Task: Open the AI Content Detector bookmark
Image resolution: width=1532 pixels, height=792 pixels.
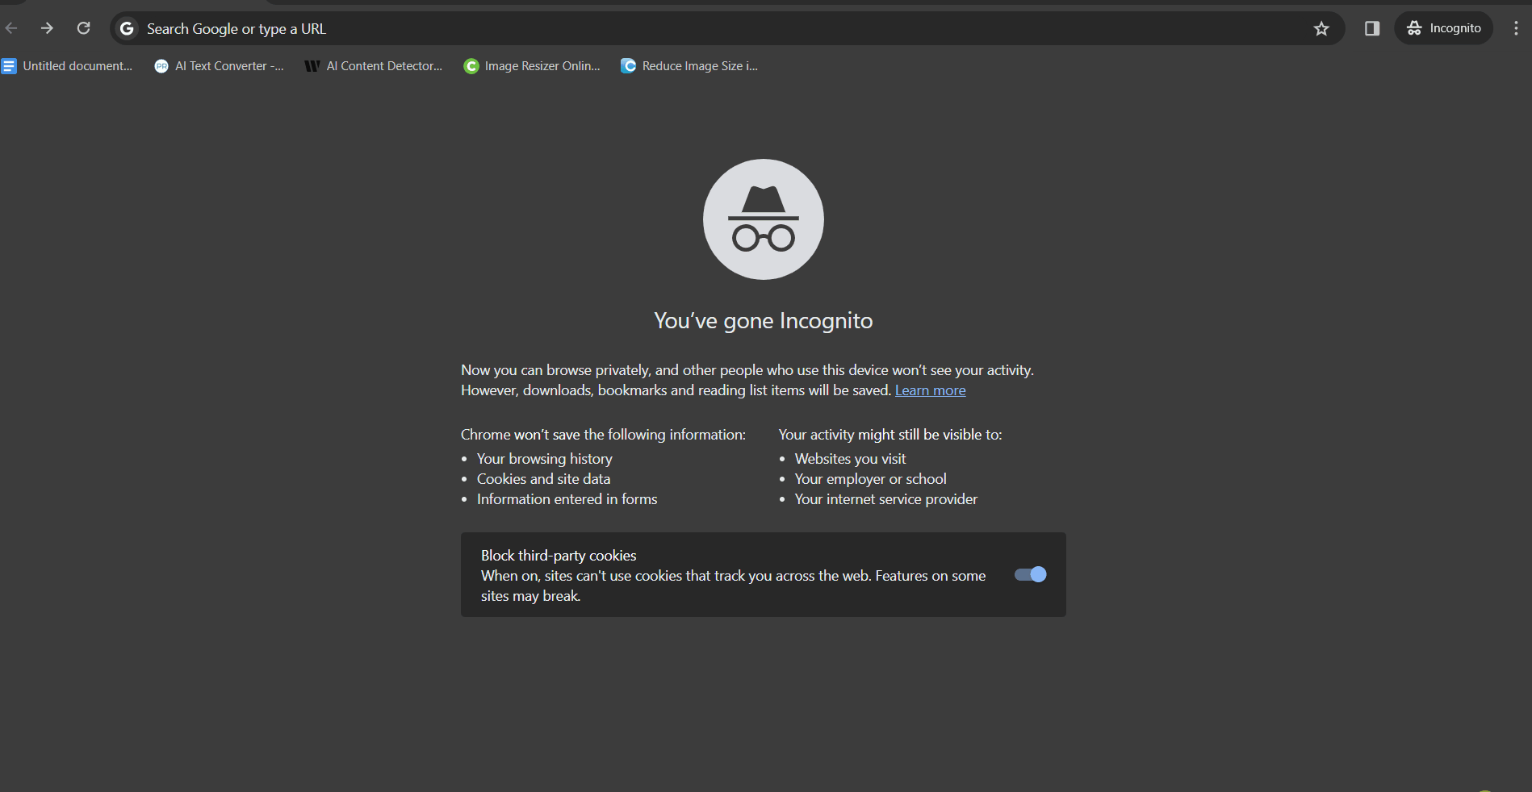Action: point(374,66)
